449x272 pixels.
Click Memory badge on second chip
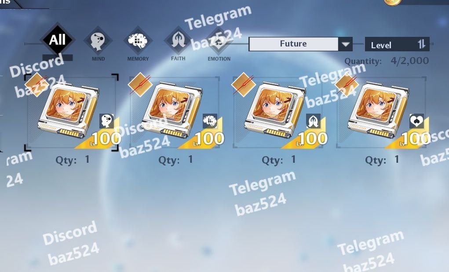click(210, 121)
